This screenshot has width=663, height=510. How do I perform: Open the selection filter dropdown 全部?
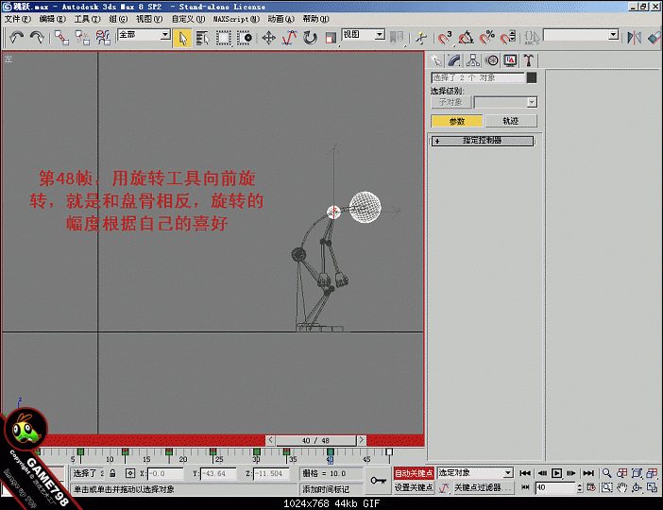pos(144,35)
